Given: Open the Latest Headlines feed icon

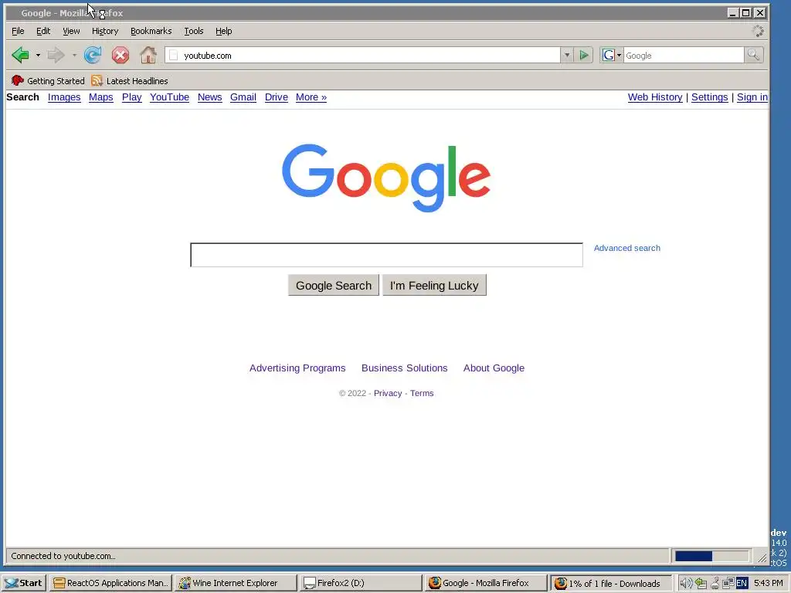Looking at the screenshot, I should tap(97, 80).
